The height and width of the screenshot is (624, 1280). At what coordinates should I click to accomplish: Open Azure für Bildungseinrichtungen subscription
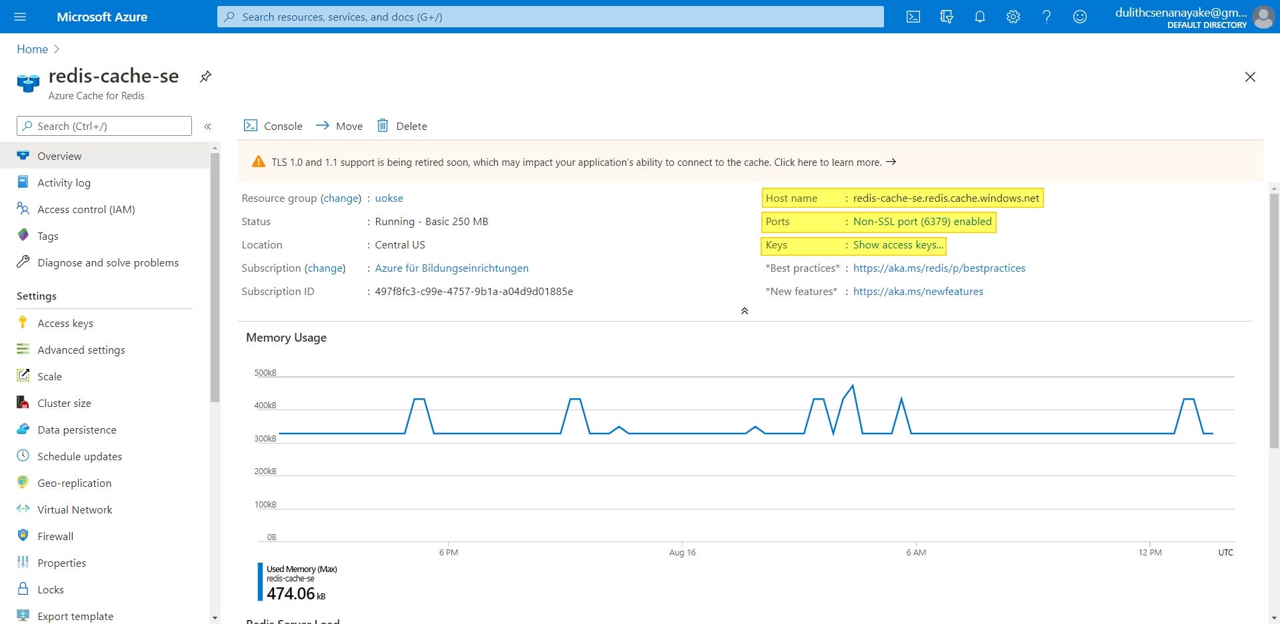pos(451,268)
